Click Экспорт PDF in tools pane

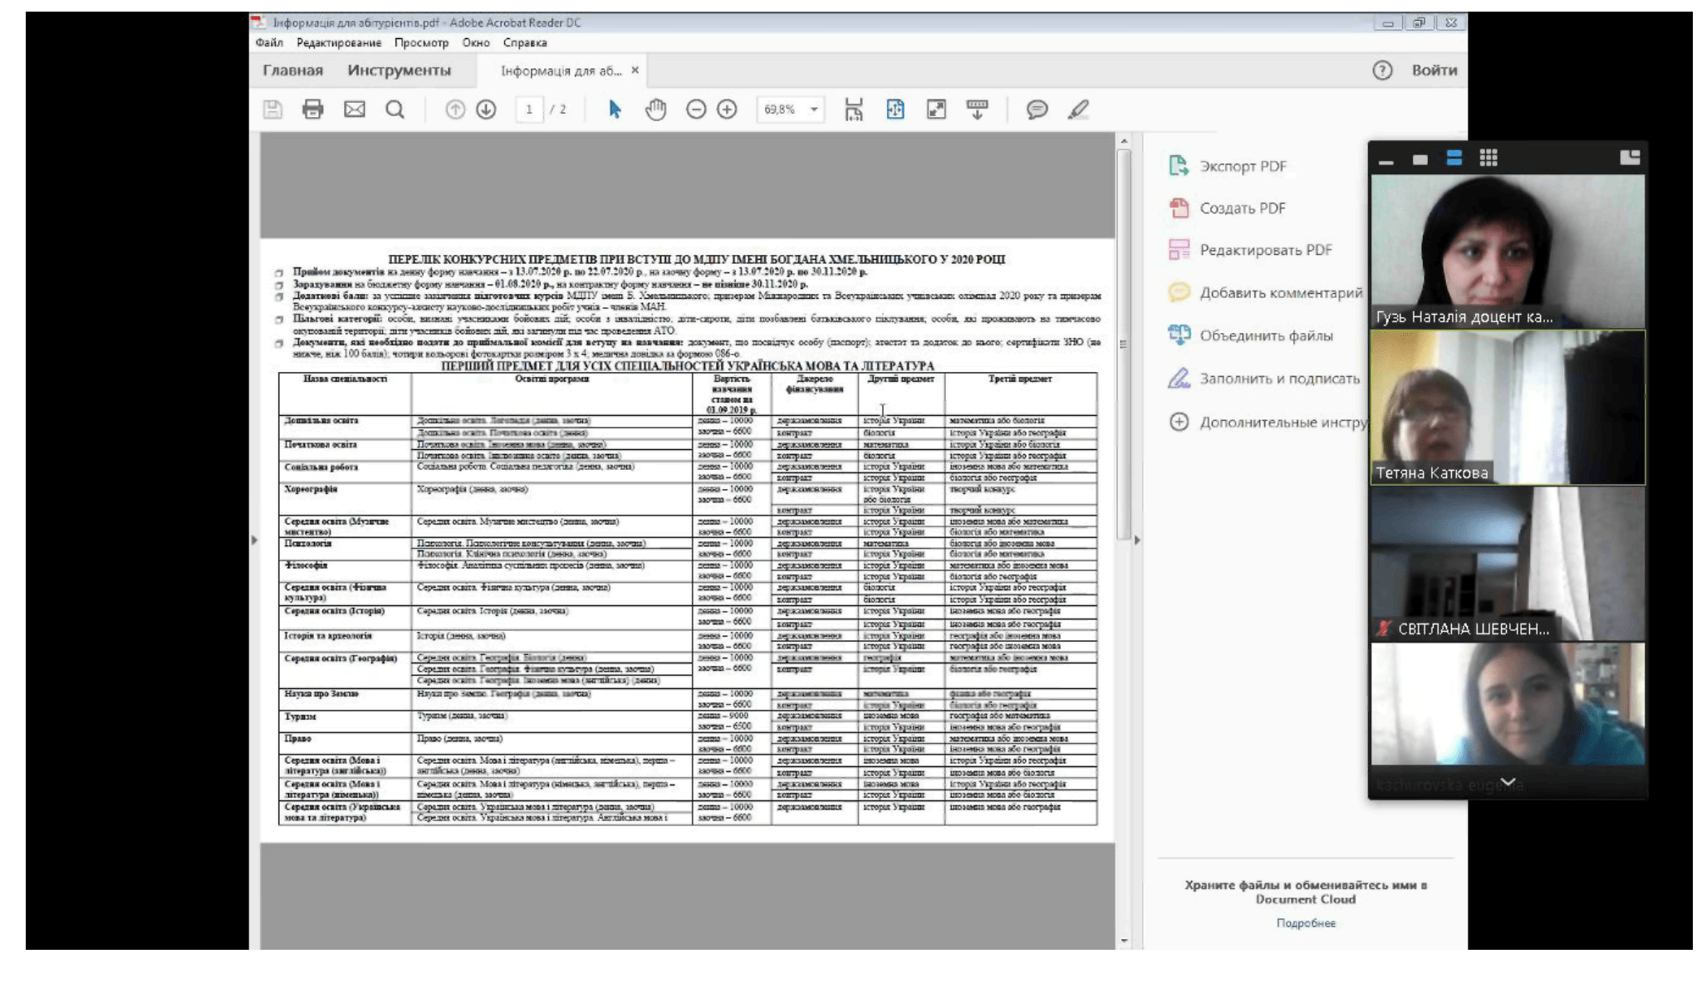click(x=1243, y=166)
